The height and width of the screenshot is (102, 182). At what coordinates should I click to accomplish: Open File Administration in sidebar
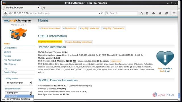pos(13,60)
